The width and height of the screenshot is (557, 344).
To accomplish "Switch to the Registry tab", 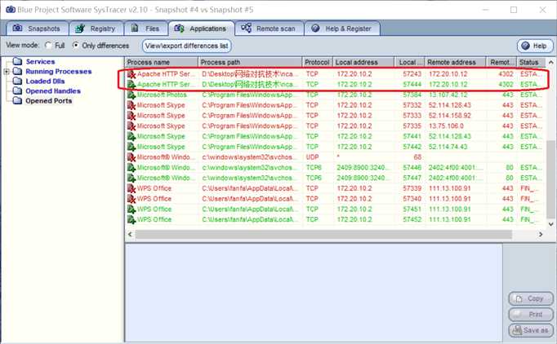I will pos(96,29).
